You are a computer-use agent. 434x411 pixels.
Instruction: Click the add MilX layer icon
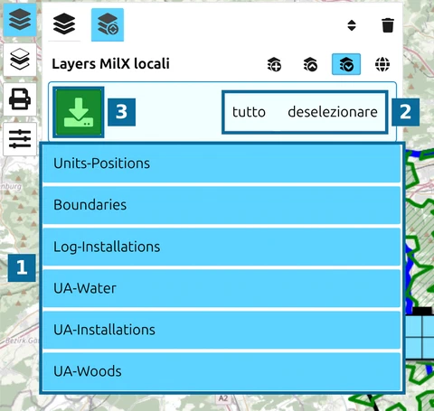click(274, 64)
